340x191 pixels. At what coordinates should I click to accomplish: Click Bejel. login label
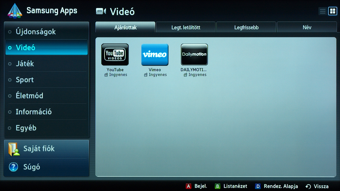[x=201, y=186]
